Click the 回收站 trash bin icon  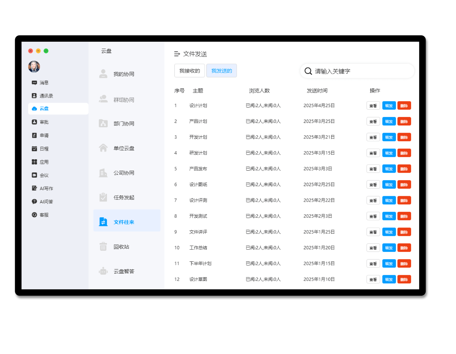click(103, 246)
